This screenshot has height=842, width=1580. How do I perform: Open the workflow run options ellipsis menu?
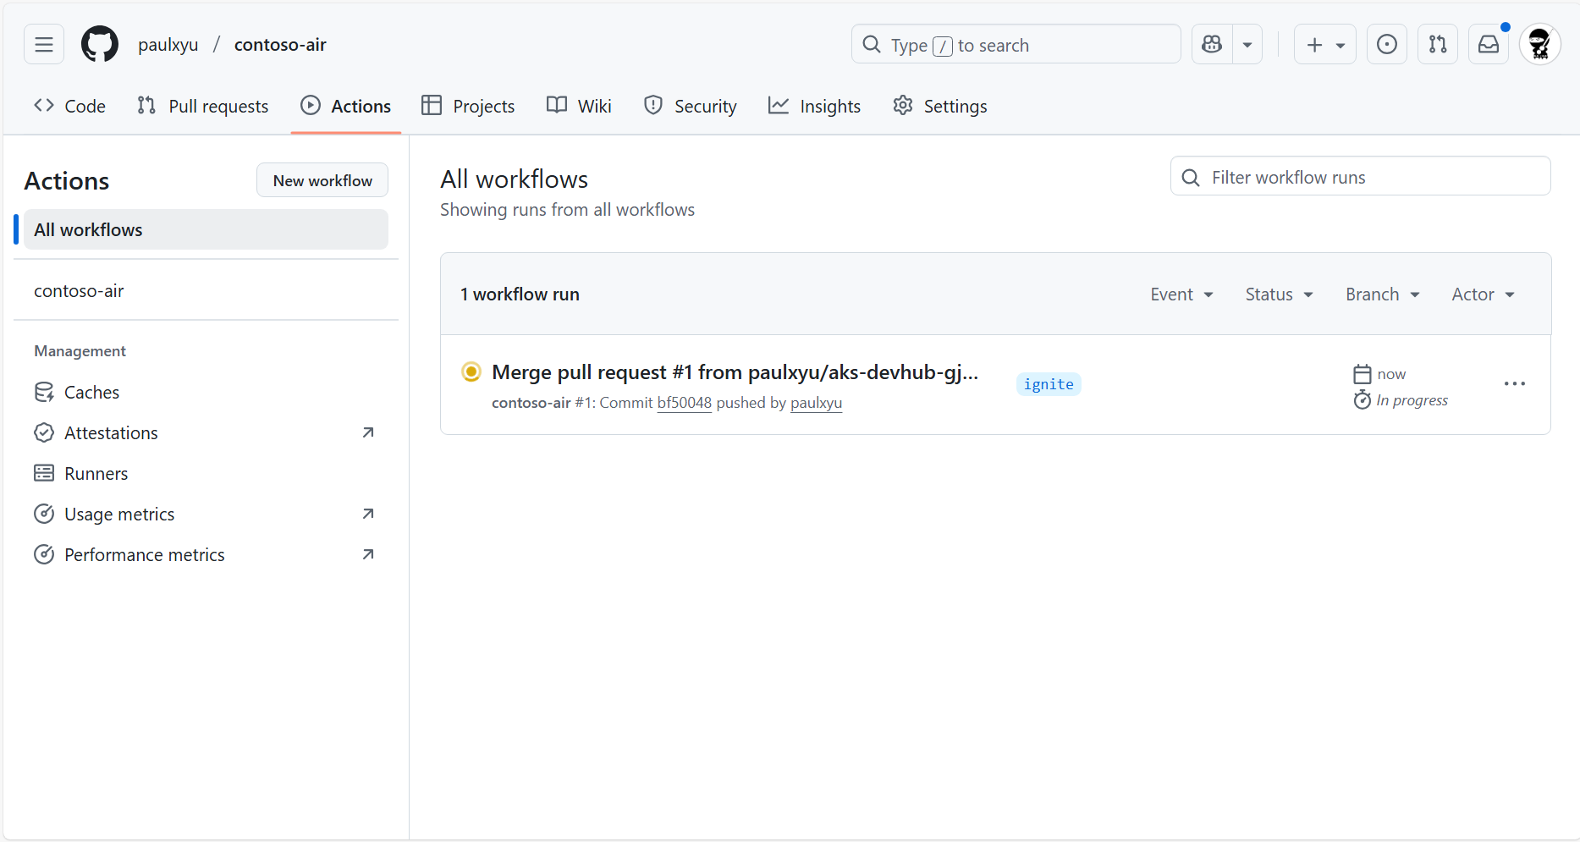pos(1514,384)
